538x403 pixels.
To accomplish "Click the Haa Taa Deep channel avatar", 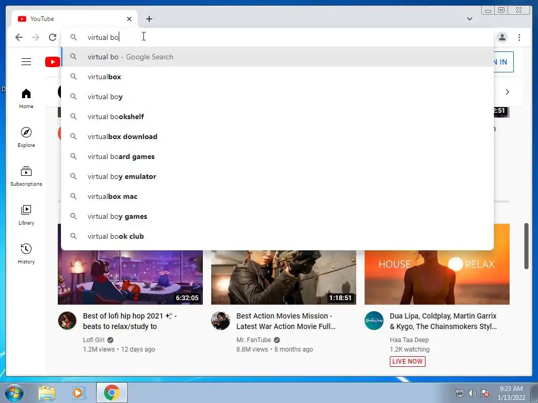I will 374,321.
